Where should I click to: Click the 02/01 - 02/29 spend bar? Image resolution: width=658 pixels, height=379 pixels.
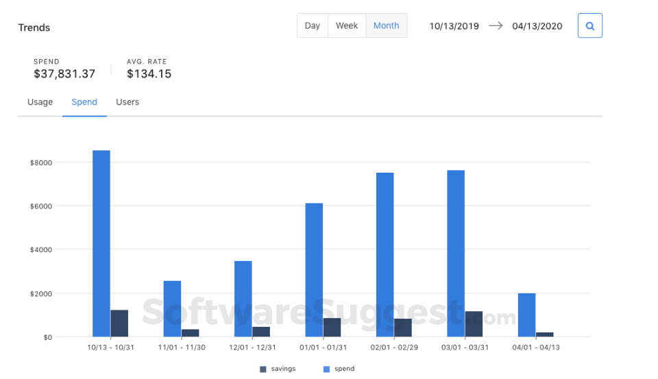[385, 254]
